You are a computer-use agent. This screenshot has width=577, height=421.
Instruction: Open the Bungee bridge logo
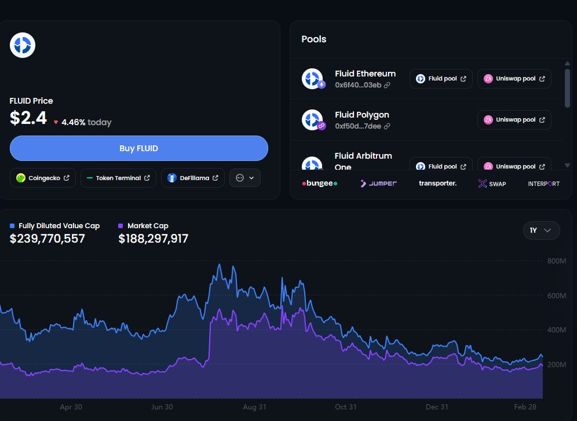click(x=319, y=184)
